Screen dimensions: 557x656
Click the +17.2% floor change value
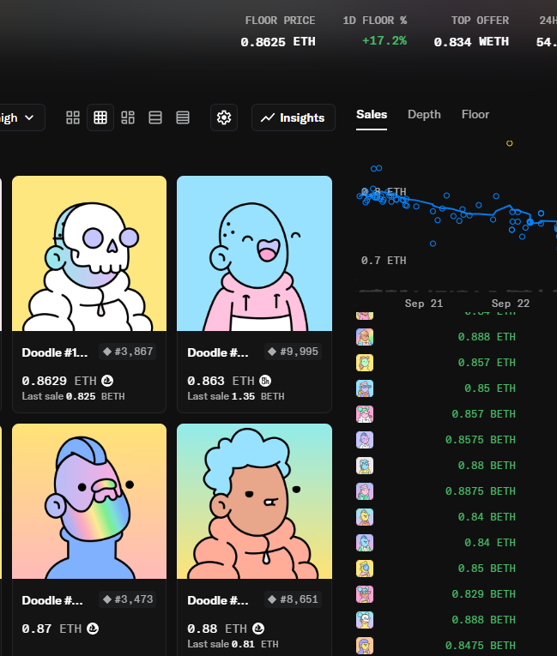point(384,40)
